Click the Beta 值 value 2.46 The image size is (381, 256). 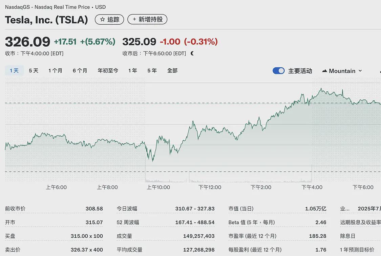click(x=321, y=222)
